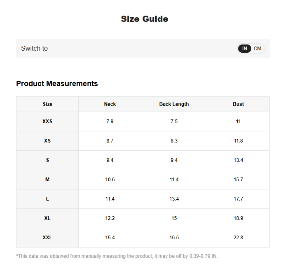283x264 pixels.
Task: Click the 'Switch to' label
Action: click(x=34, y=49)
